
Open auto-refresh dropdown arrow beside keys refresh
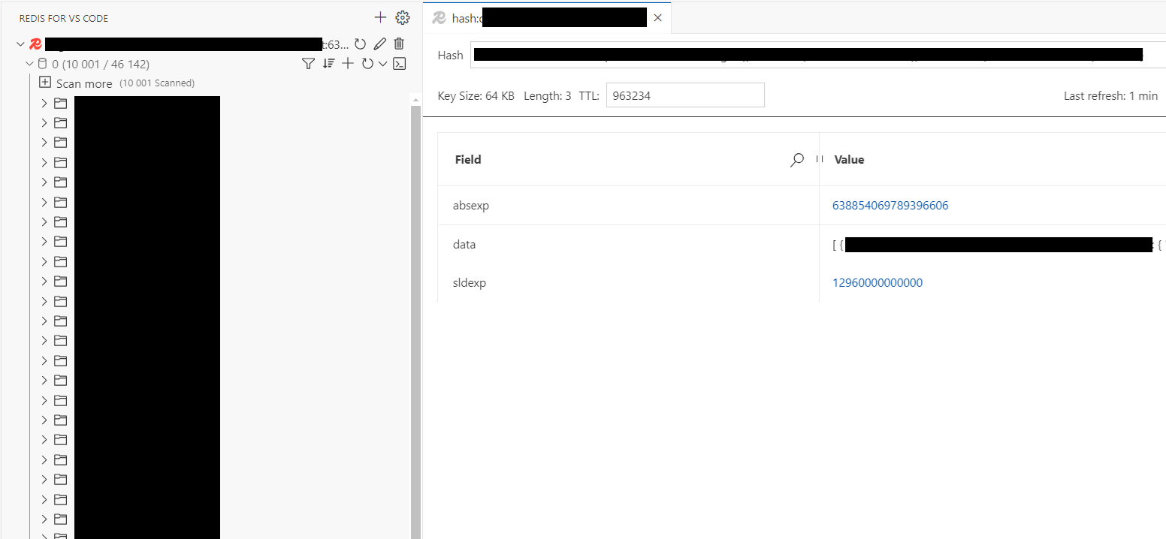click(x=382, y=64)
